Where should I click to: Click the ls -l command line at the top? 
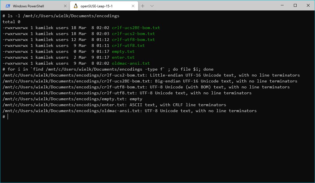click(61, 16)
